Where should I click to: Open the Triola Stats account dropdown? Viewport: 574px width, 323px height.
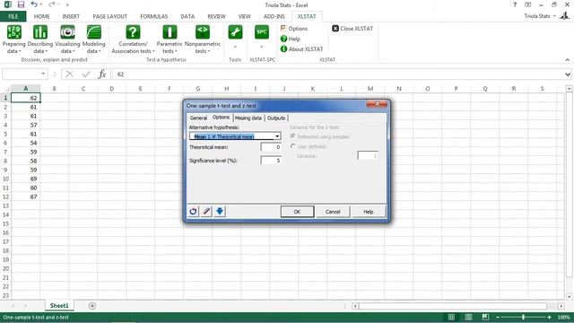click(x=540, y=16)
